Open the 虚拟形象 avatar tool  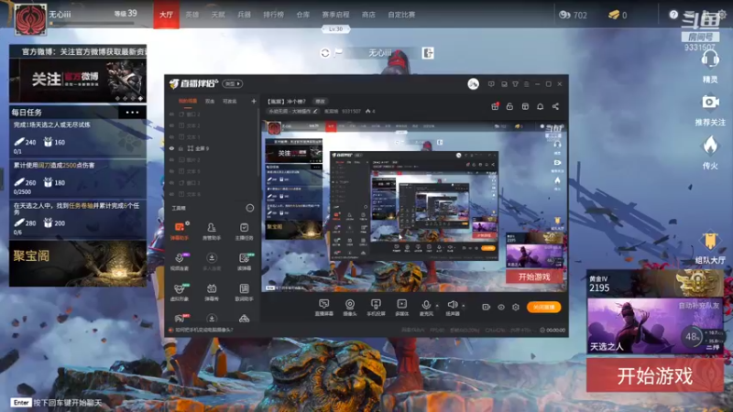pos(179,292)
